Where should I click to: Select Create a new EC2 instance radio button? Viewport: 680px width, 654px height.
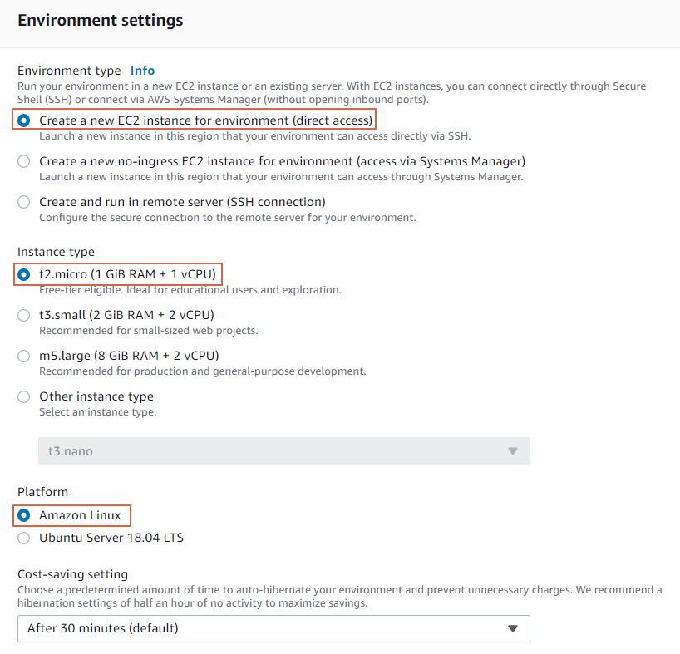tap(24, 120)
